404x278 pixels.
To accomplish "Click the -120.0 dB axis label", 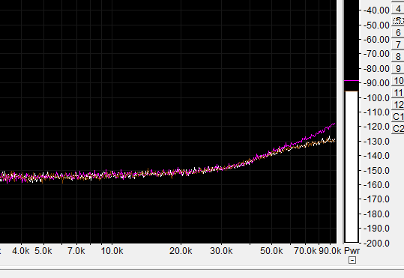I will [376, 127].
